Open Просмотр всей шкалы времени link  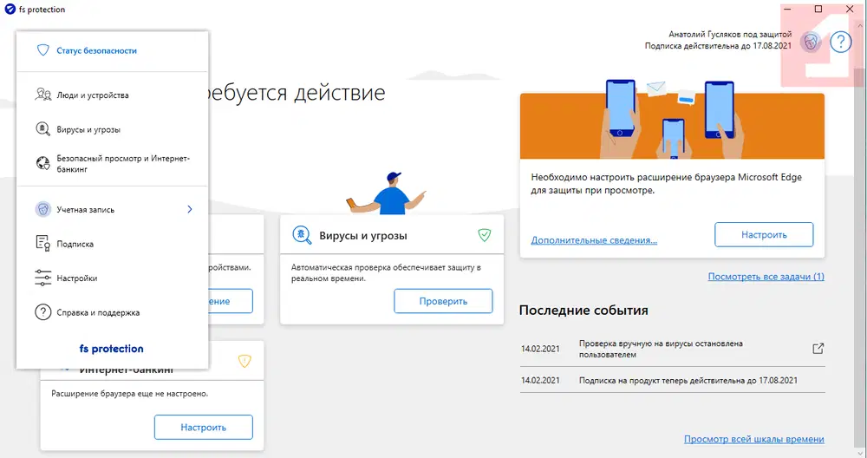[753, 439]
